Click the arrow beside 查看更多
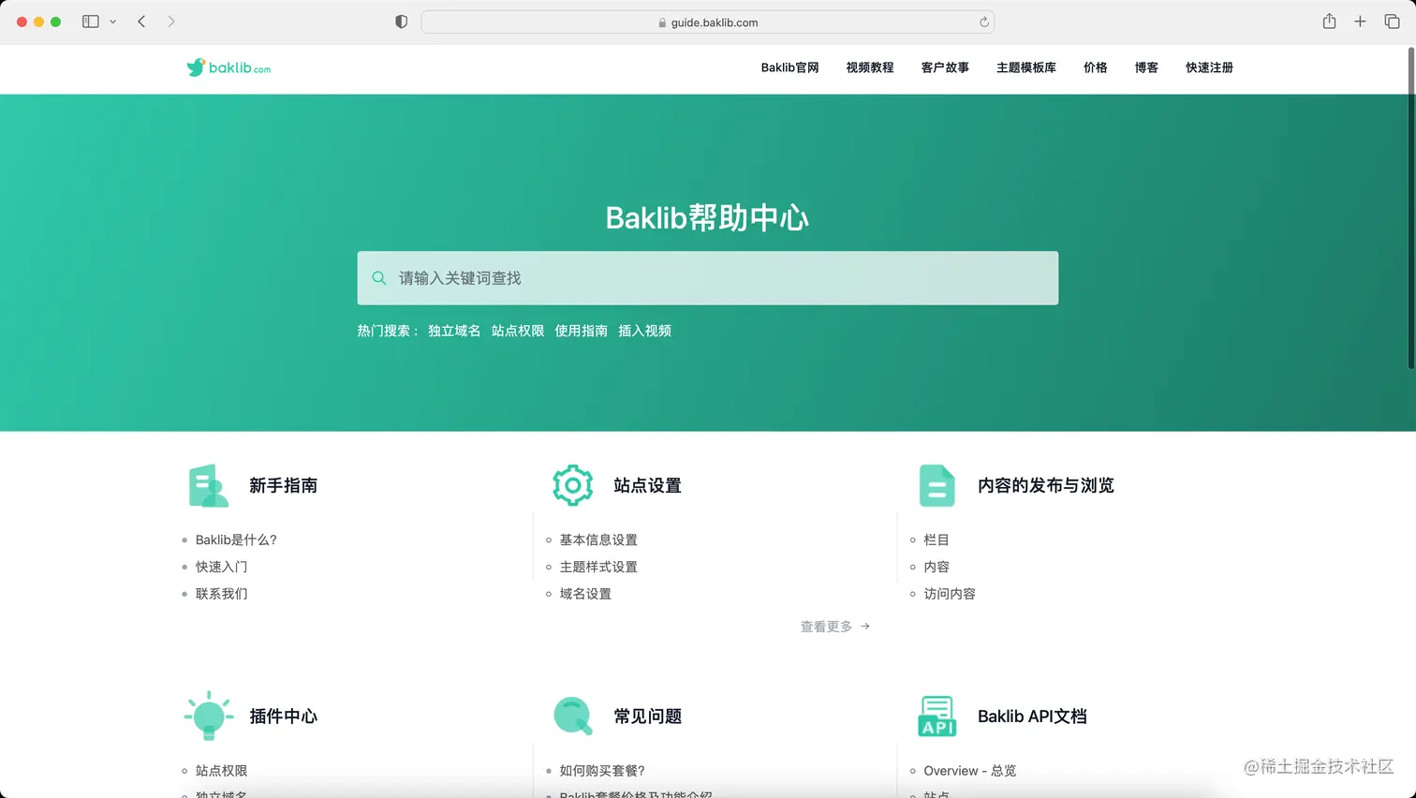This screenshot has width=1416, height=798. [865, 627]
